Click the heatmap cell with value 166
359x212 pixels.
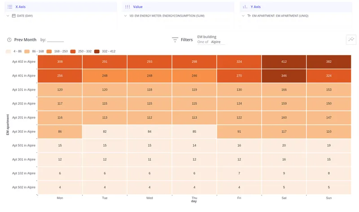(284, 90)
